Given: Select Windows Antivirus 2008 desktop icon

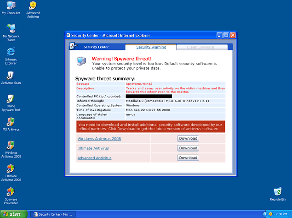Looking at the screenshot, I should coord(11,145).
